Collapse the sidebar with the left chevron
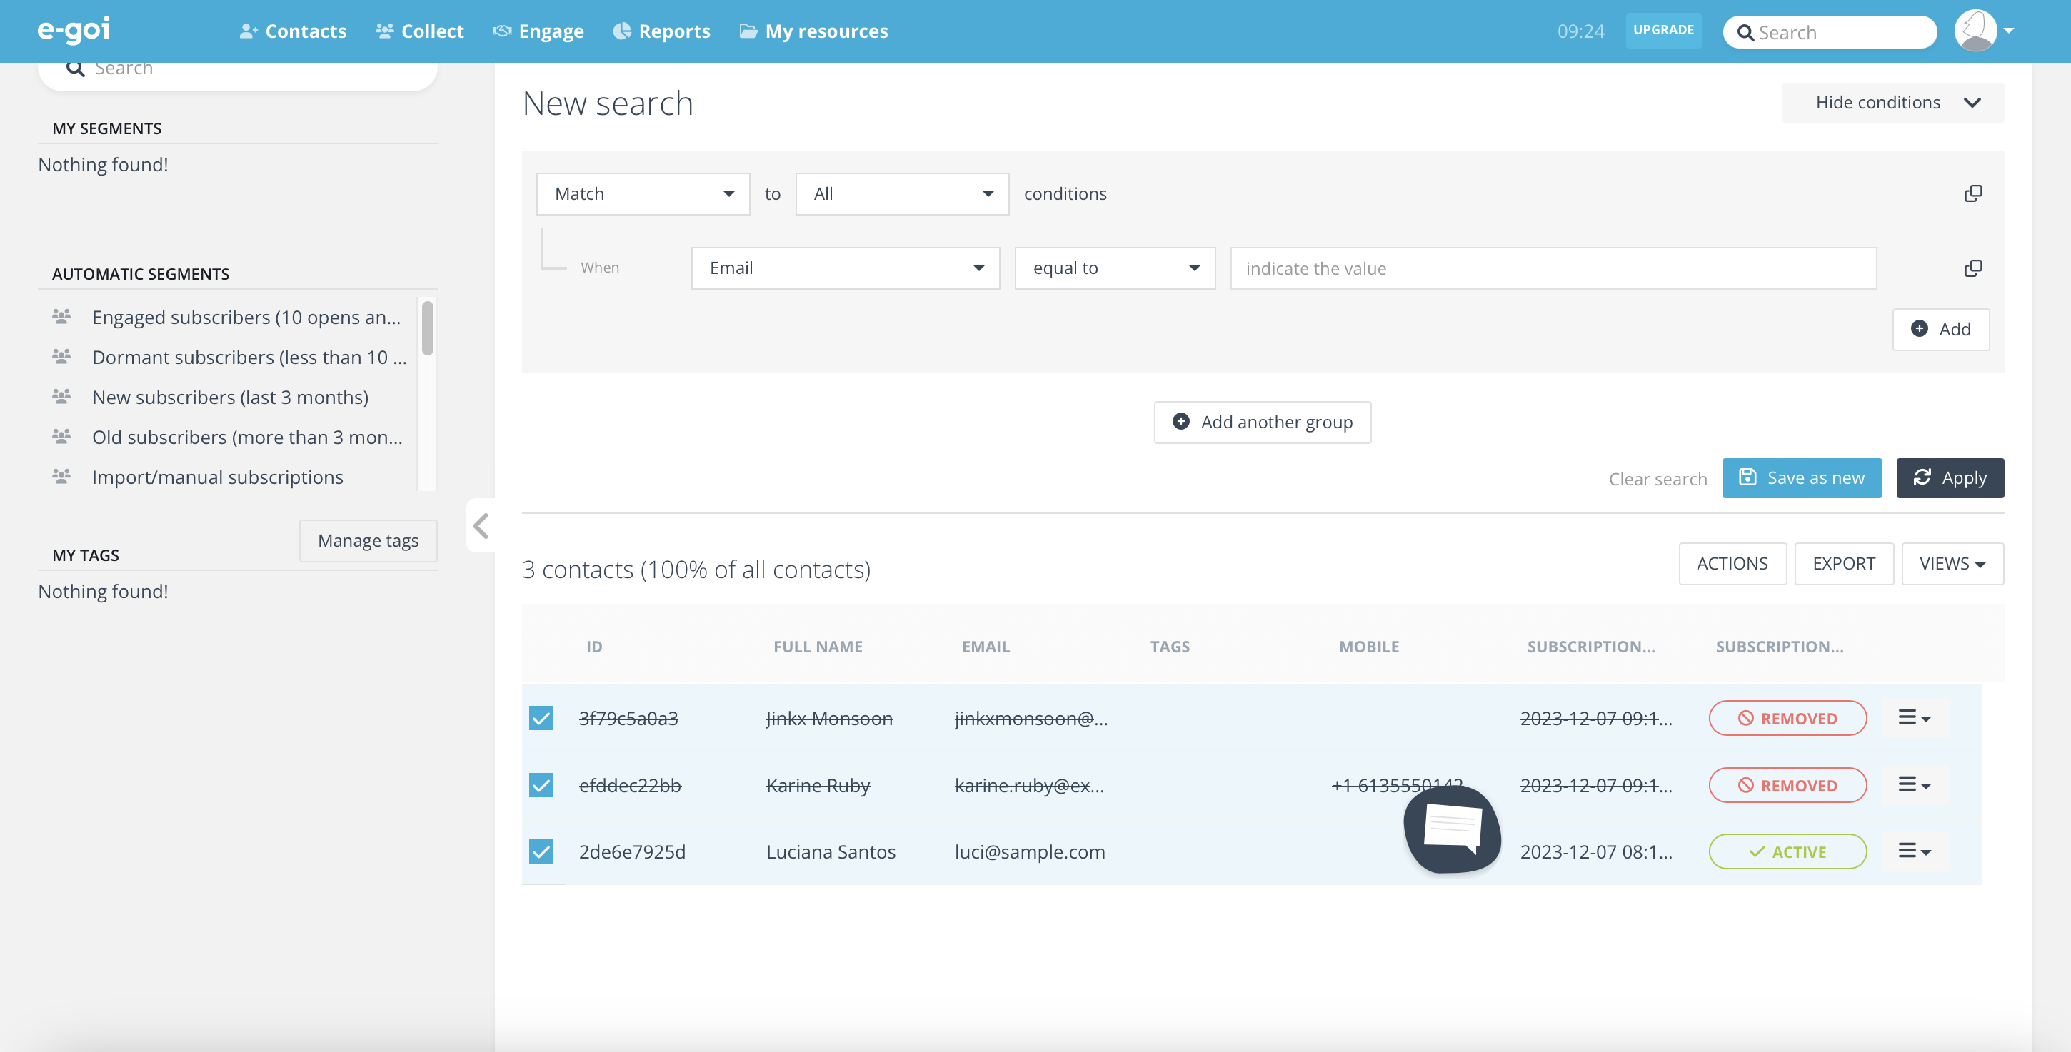Viewport: 2071px width, 1052px height. 481,527
